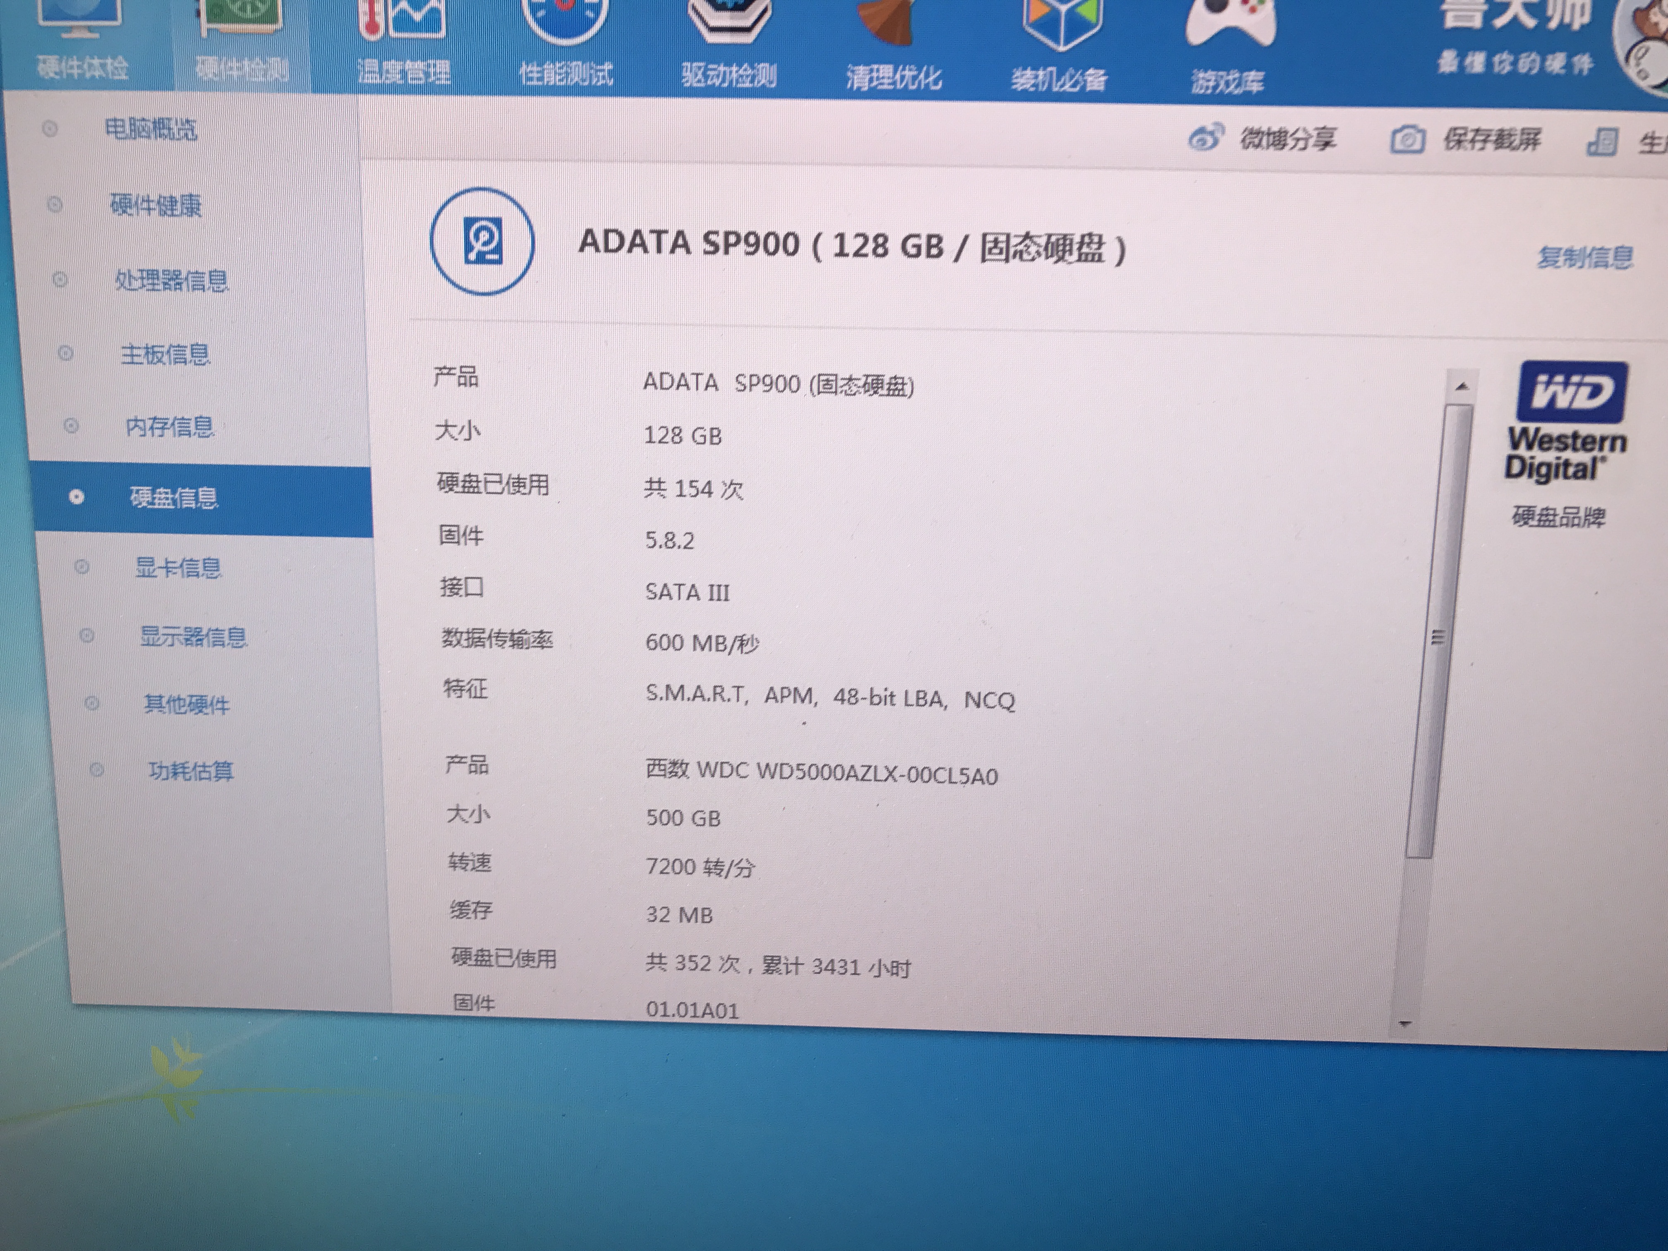Select 功耗估算 in the sidebar

192,771
